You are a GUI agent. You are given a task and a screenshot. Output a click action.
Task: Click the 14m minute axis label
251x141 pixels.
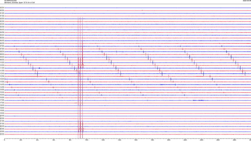tap(119, 140)
